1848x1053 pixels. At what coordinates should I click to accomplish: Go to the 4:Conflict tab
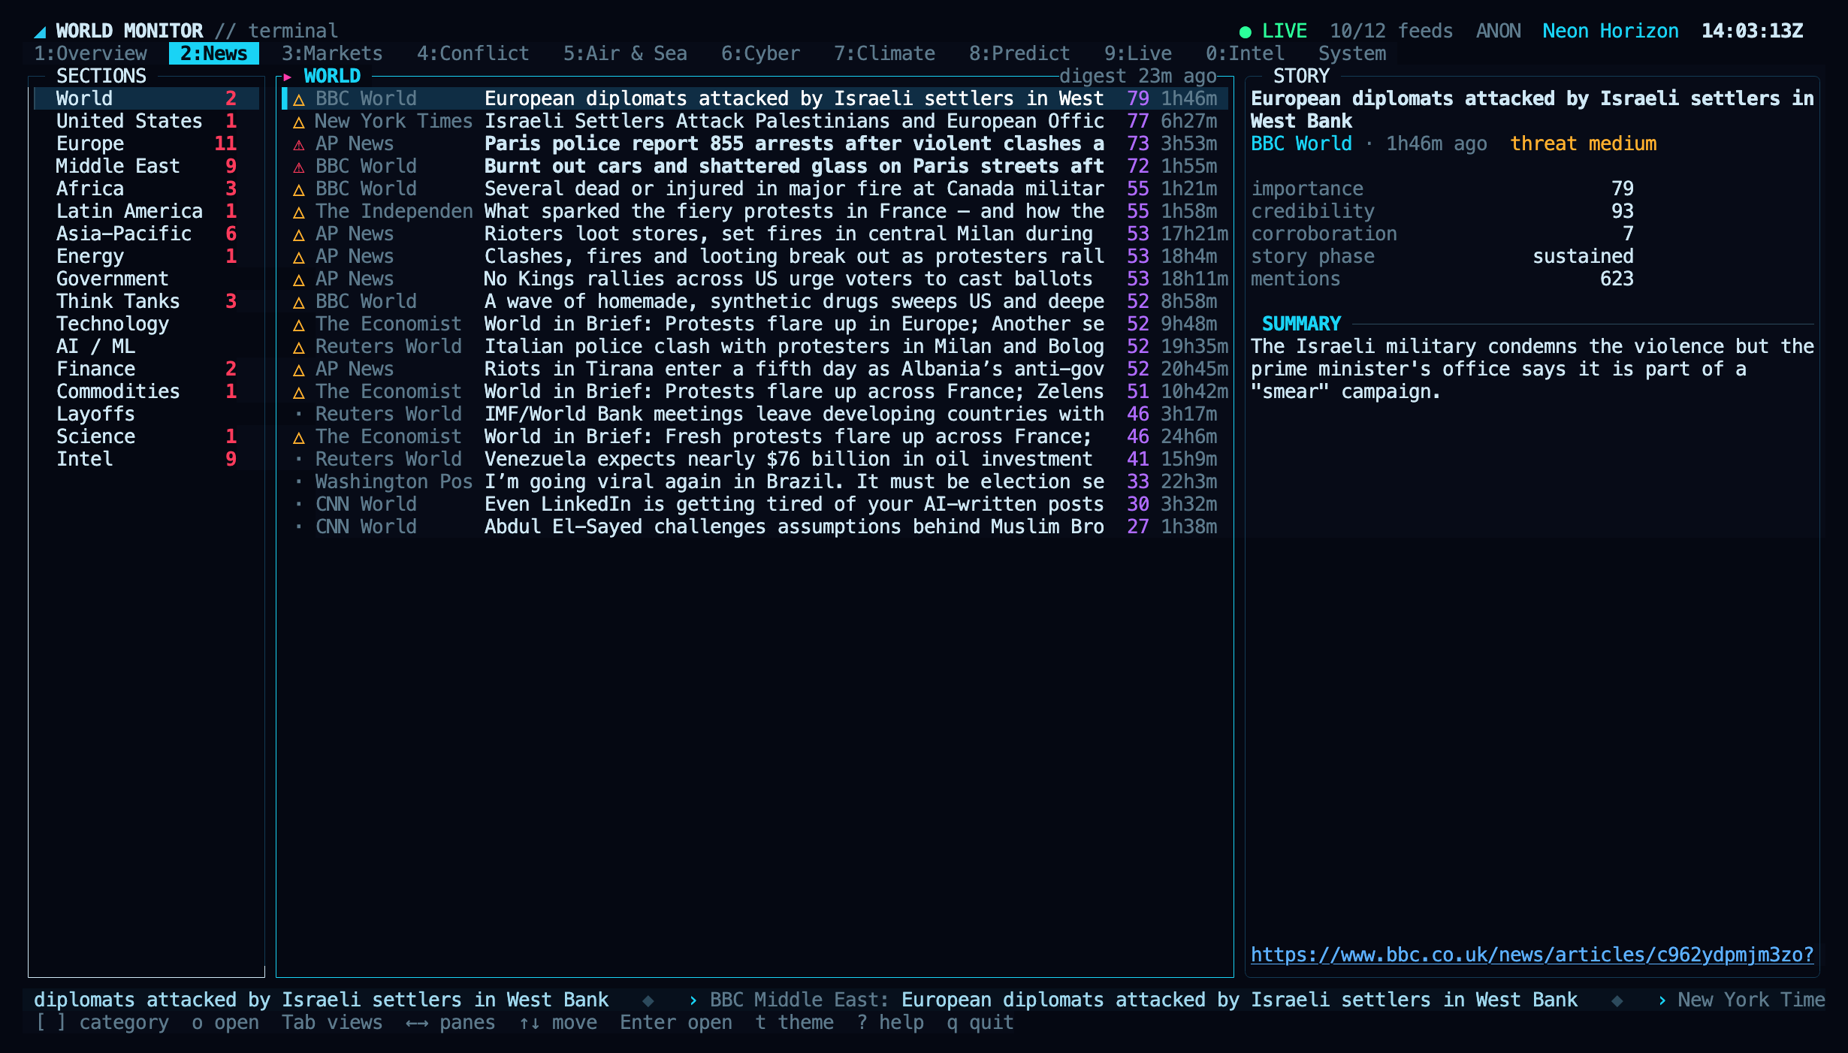tap(473, 53)
